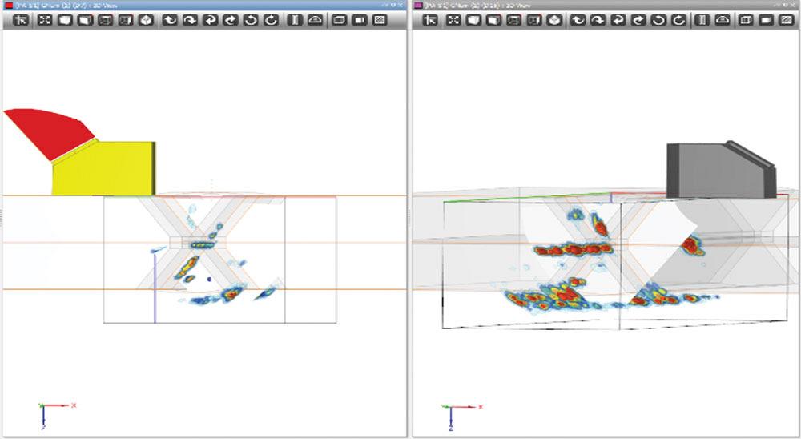Click the second curved rotate arrow, left window

(x=190, y=20)
